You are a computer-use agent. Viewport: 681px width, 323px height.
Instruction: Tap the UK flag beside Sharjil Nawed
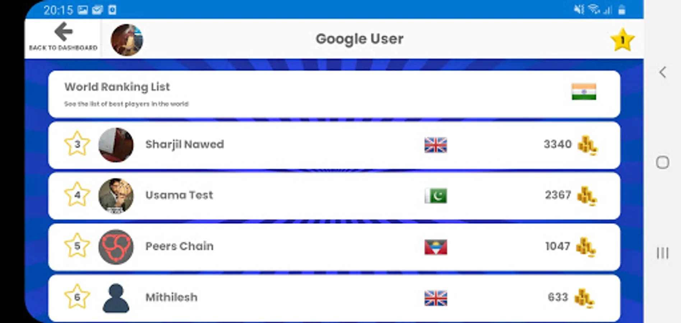[436, 145]
